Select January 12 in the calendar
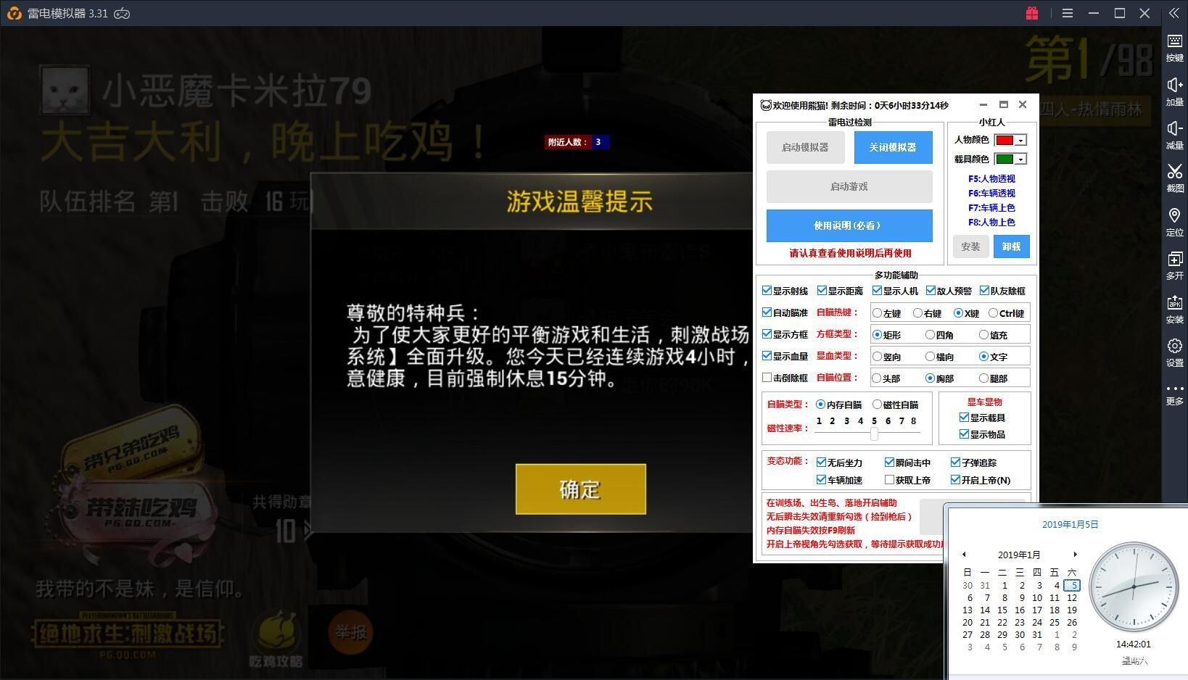Viewport: 1188px width, 680px height. click(x=1072, y=598)
